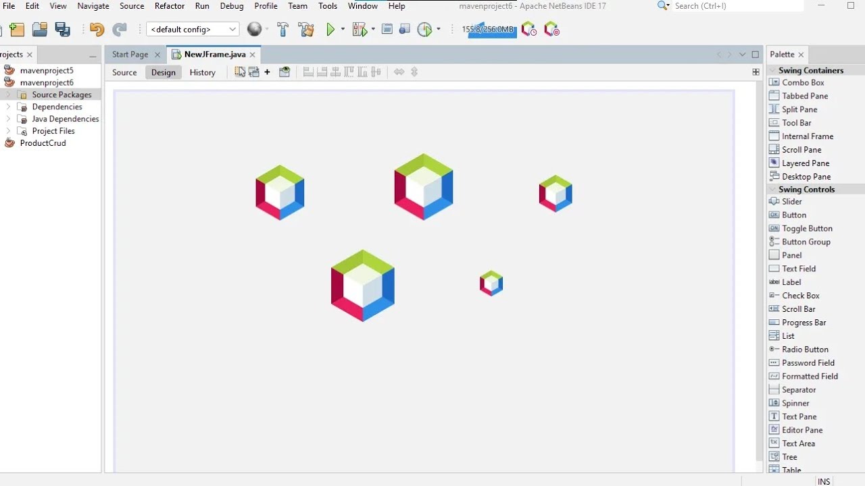Toggle horizontal resizability arrow icon
Viewport: 865px width, 486px height.
pyautogui.click(x=399, y=72)
